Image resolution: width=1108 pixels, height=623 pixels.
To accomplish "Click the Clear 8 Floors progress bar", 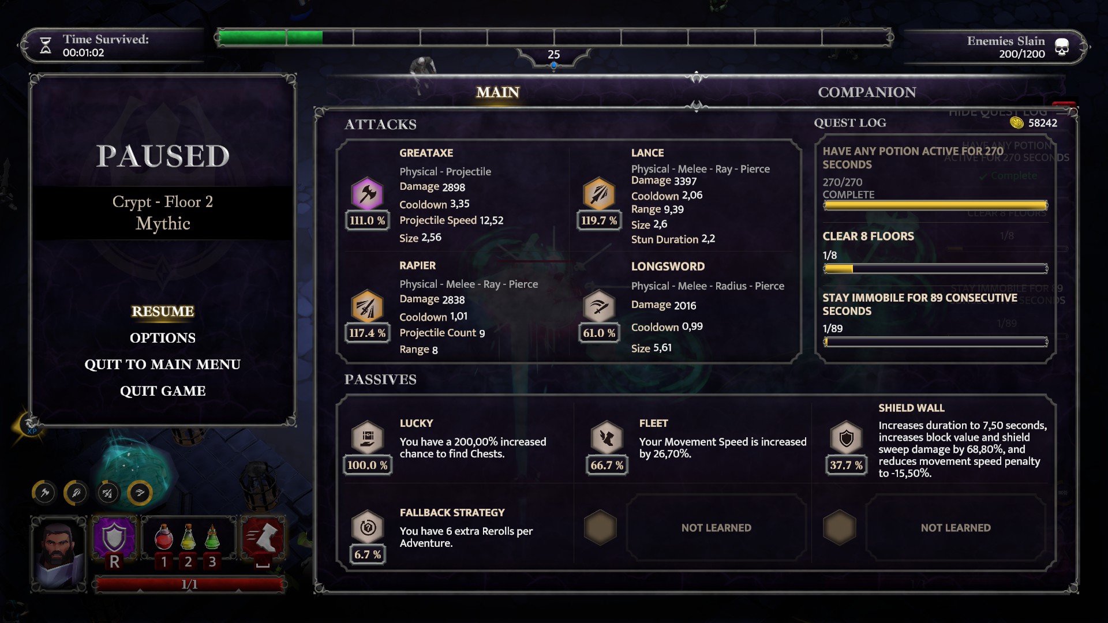I will pos(935,268).
